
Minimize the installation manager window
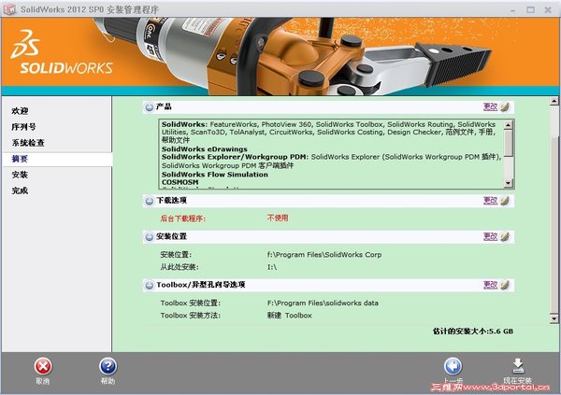(513, 10)
